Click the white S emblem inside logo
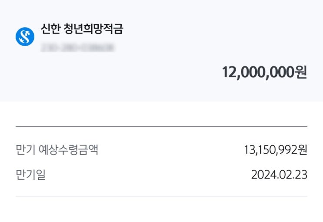Screen dimensions: 323x222 click(25, 37)
